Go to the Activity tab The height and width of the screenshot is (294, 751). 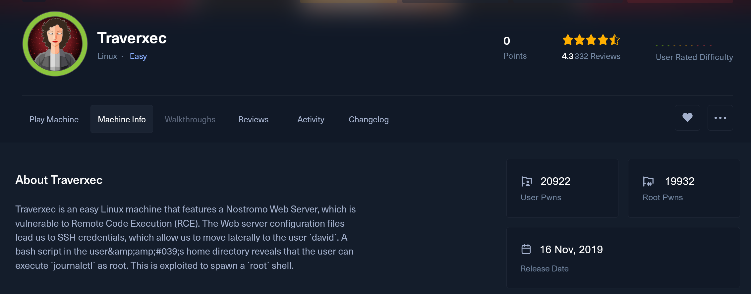311,119
